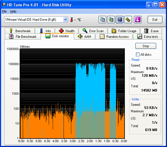Click the Read group heading
The width and height of the screenshot is (167, 147).
pyautogui.click(x=135, y=60)
